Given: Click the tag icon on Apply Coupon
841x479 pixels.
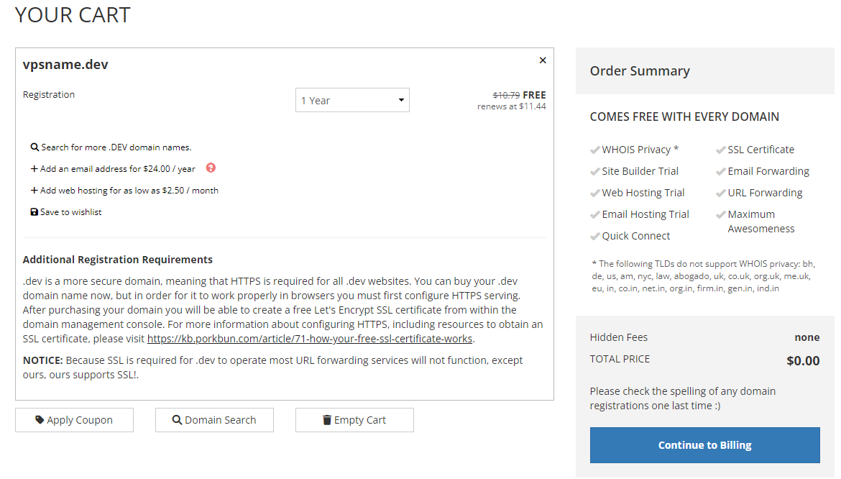Looking at the screenshot, I should 40,420.
